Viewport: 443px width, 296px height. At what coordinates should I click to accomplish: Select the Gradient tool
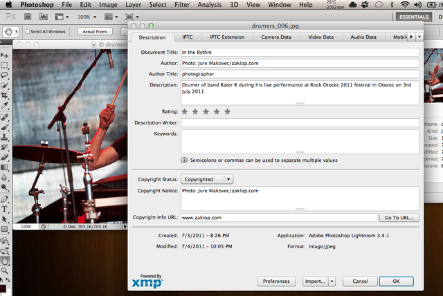click(4, 167)
